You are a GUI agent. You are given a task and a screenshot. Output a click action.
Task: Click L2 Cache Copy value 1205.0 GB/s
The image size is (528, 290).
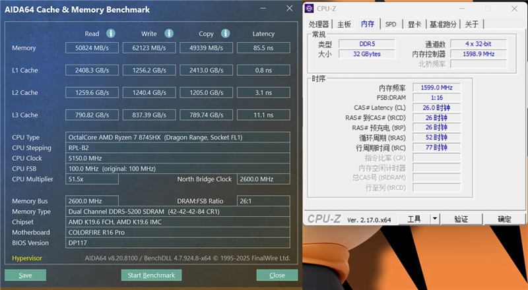pos(206,92)
